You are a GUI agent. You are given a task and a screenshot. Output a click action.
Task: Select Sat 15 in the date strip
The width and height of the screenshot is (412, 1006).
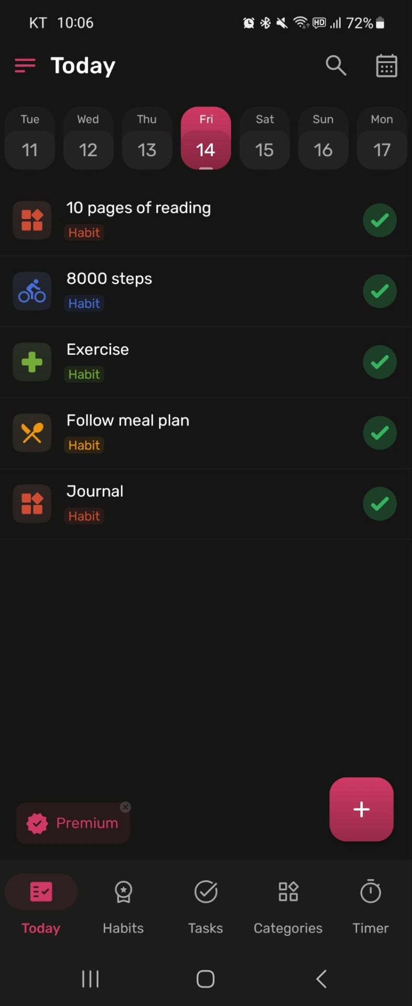click(x=264, y=138)
